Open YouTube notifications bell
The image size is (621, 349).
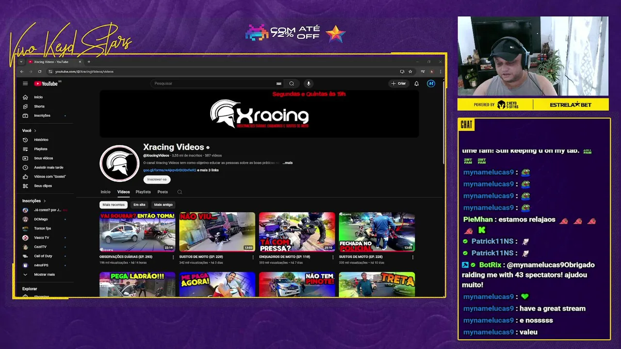coord(416,83)
